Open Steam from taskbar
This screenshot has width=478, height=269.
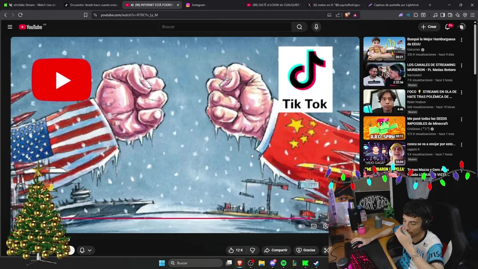click(316, 263)
